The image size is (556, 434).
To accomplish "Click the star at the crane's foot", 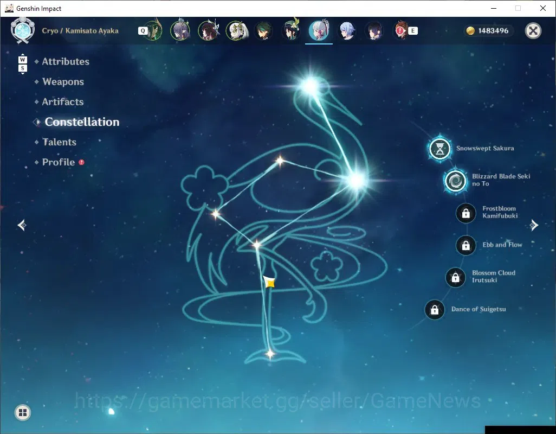I will click(x=270, y=354).
